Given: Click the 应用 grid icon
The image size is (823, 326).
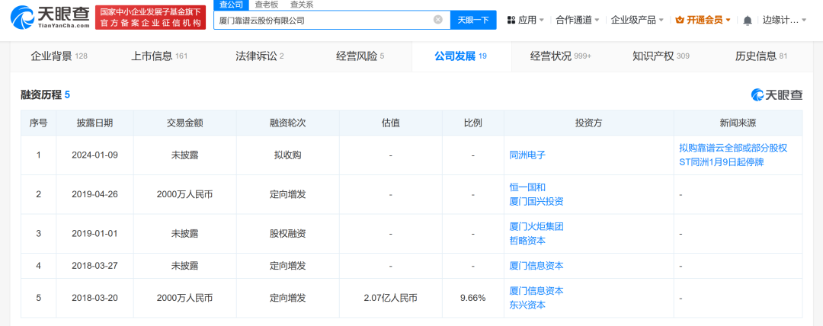Looking at the screenshot, I should (511, 20).
